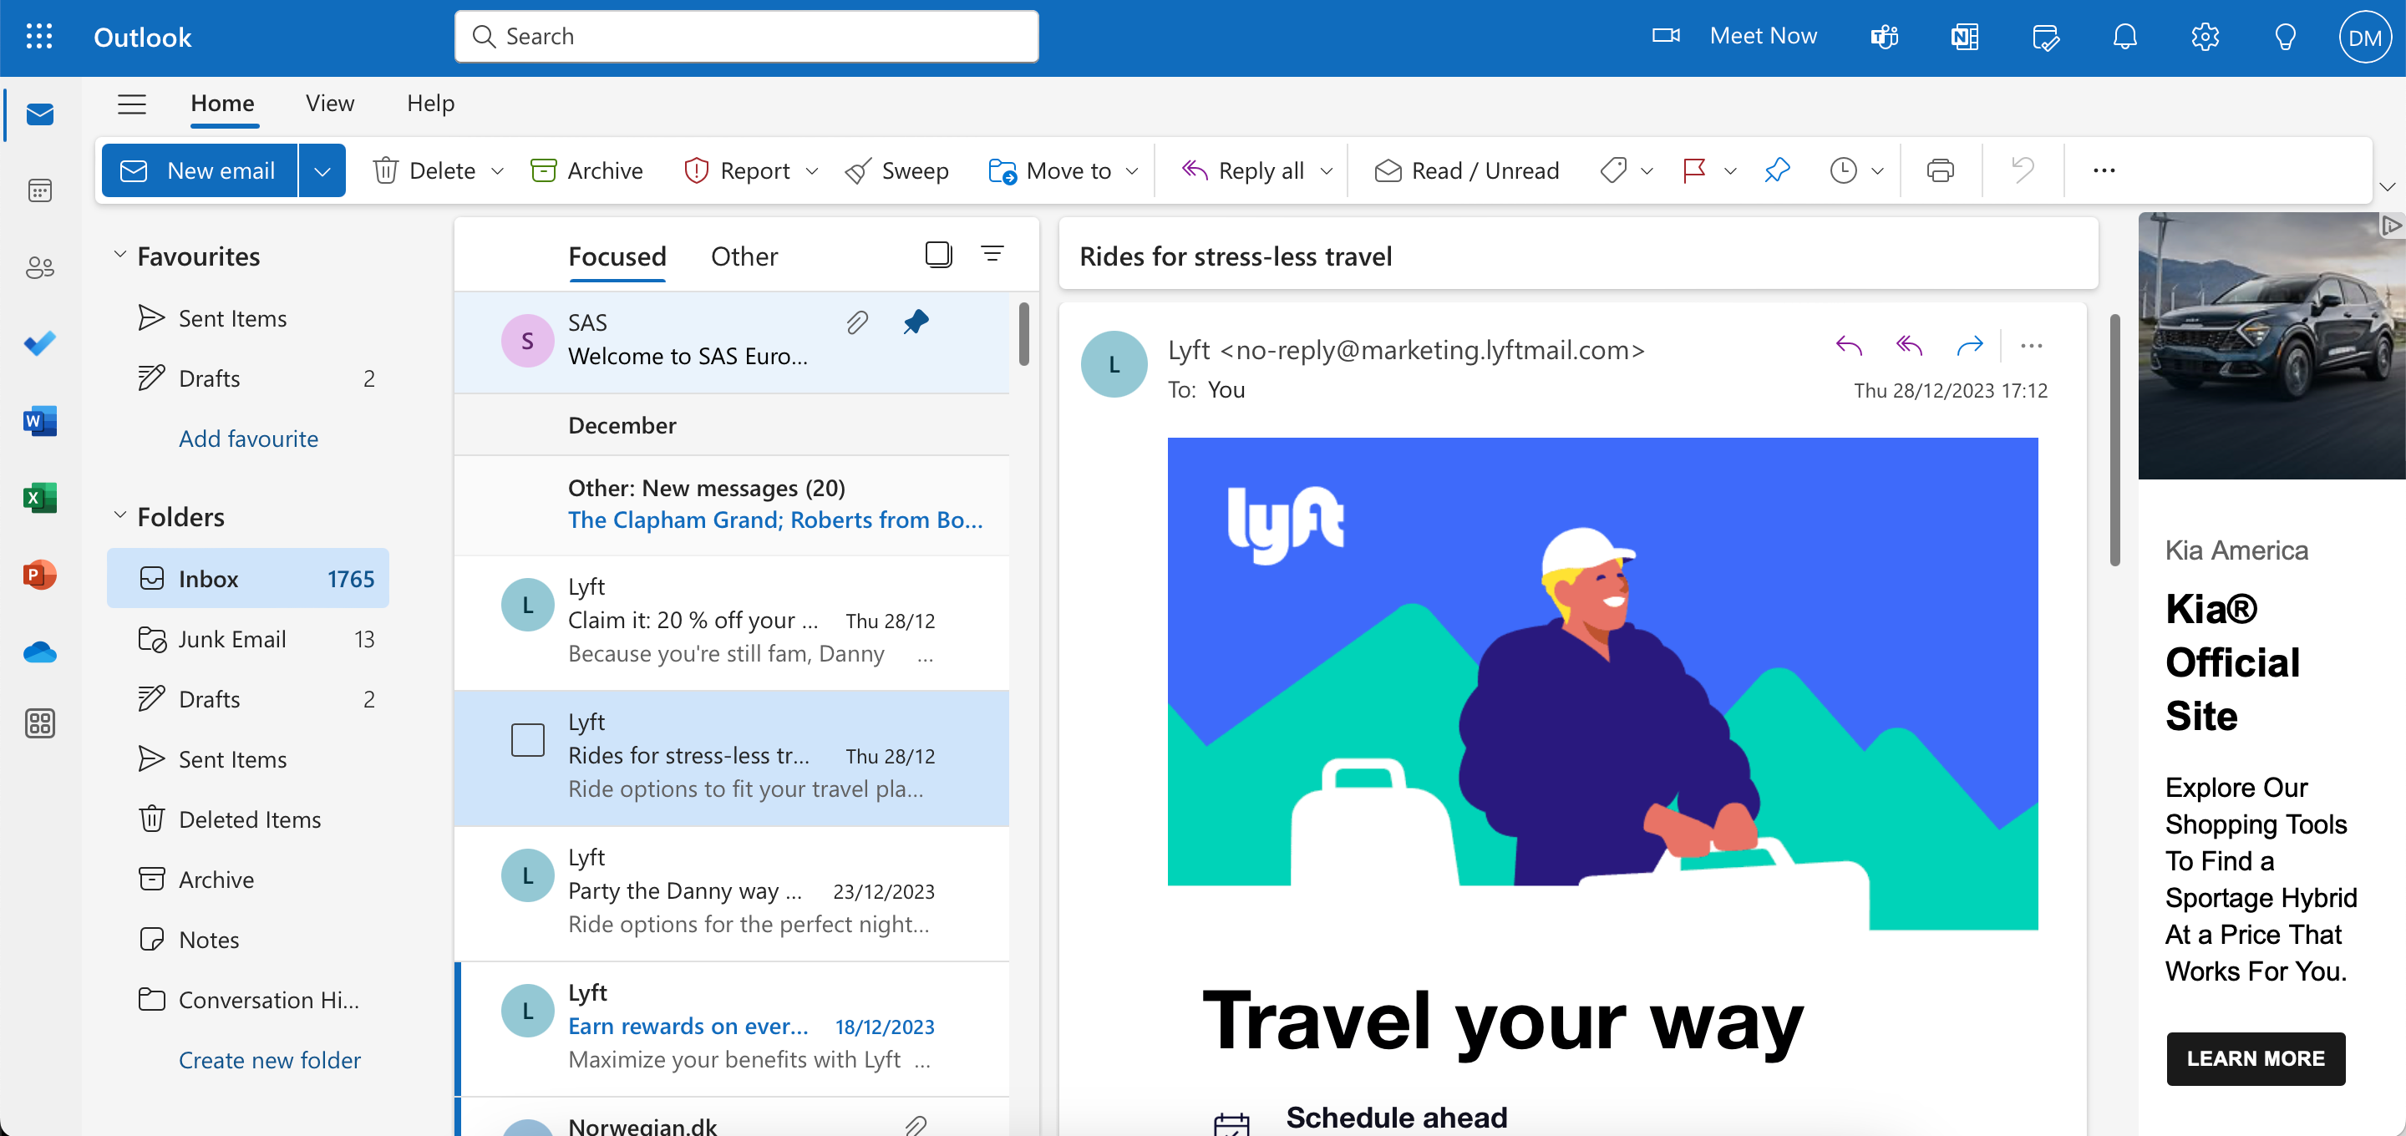
Task: Open the Calendar from the left rail
Action: (x=39, y=190)
